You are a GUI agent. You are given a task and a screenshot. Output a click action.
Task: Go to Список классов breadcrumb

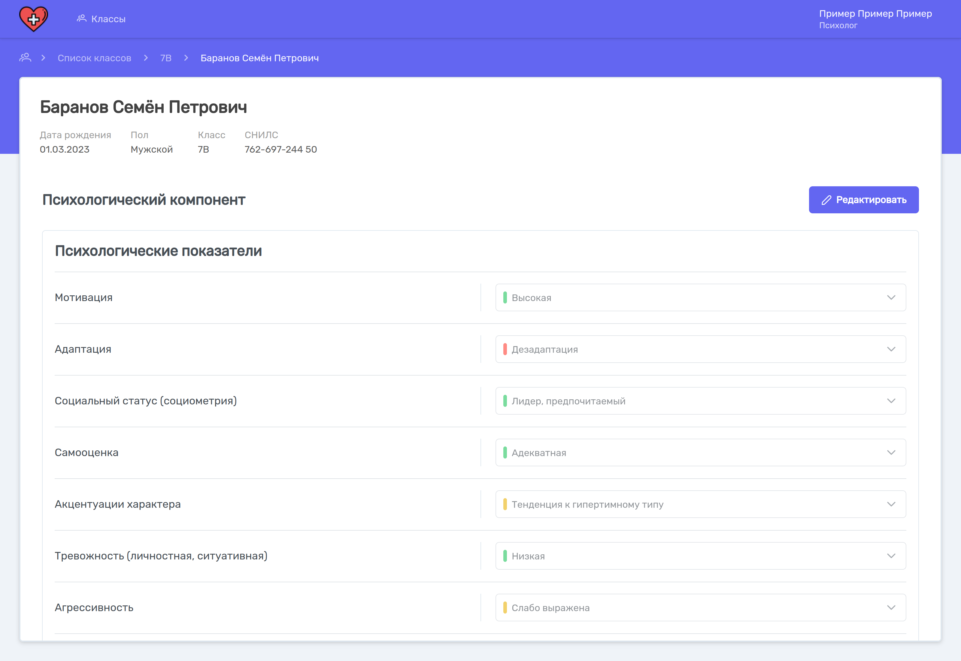click(94, 58)
